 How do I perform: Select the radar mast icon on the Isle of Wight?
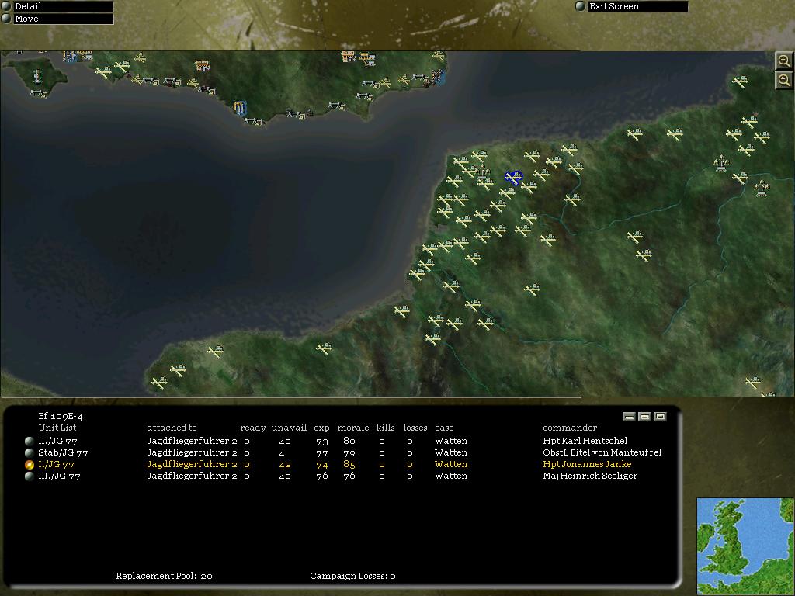point(36,77)
